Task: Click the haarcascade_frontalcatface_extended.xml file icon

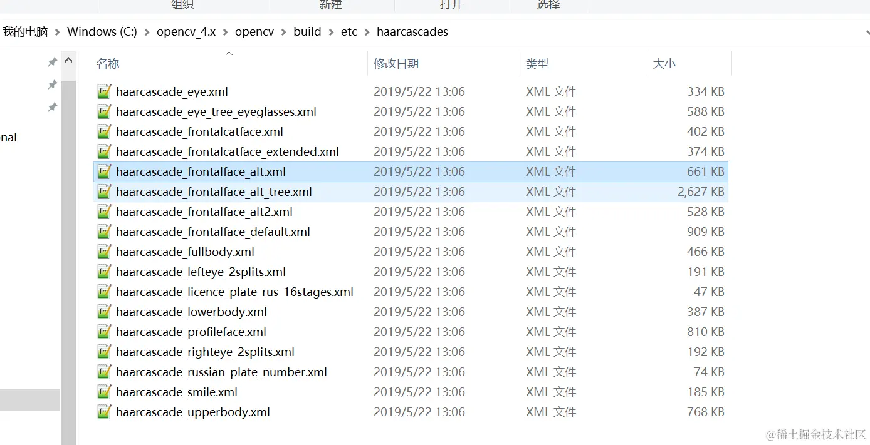Action: (105, 151)
